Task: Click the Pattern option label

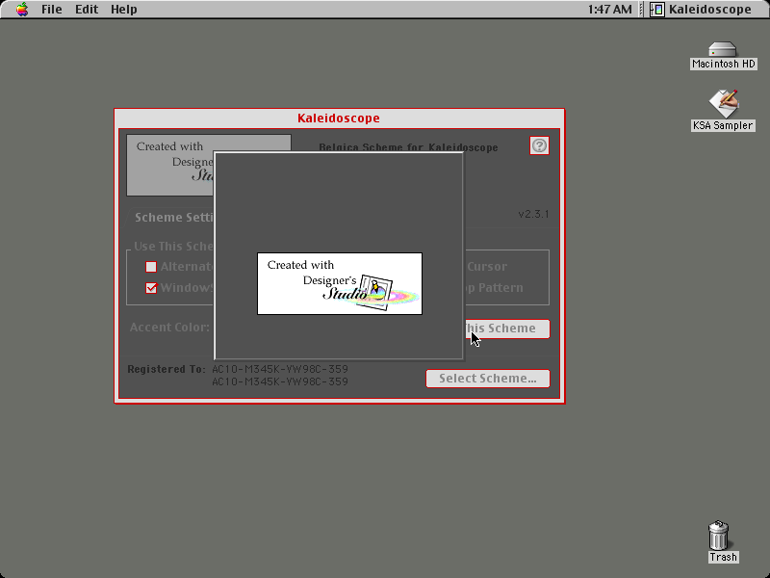Action: click(x=500, y=287)
